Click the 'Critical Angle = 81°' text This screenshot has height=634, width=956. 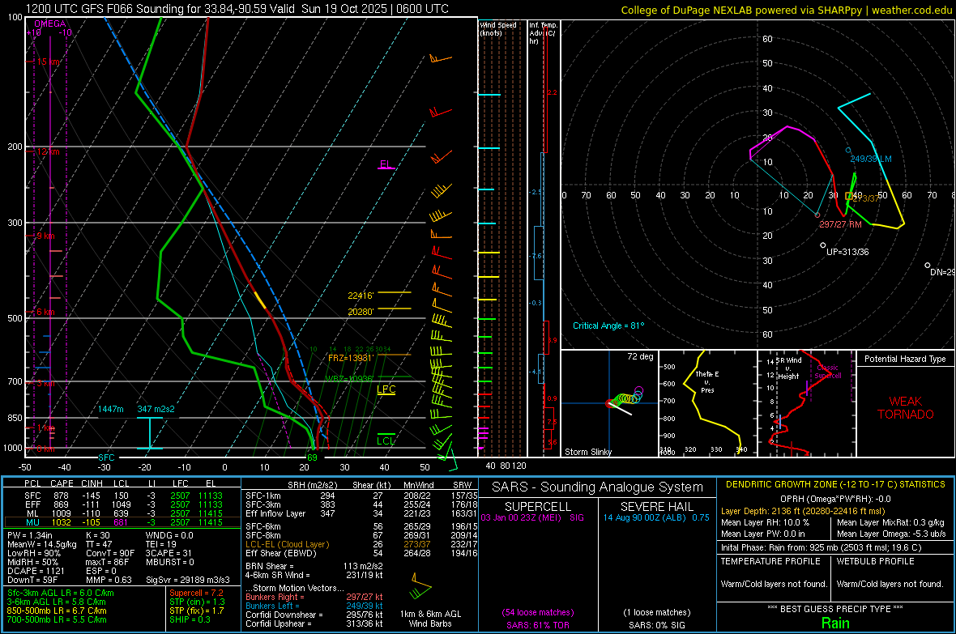pyautogui.click(x=608, y=326)
